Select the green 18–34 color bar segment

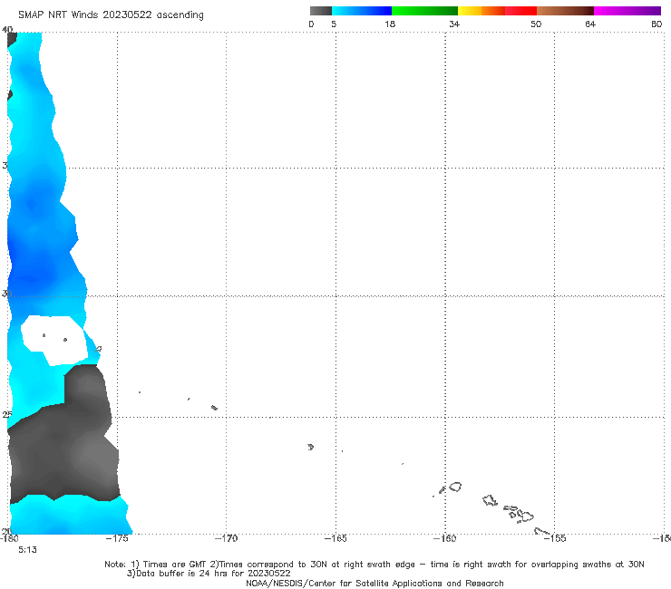tap(424, 11)
